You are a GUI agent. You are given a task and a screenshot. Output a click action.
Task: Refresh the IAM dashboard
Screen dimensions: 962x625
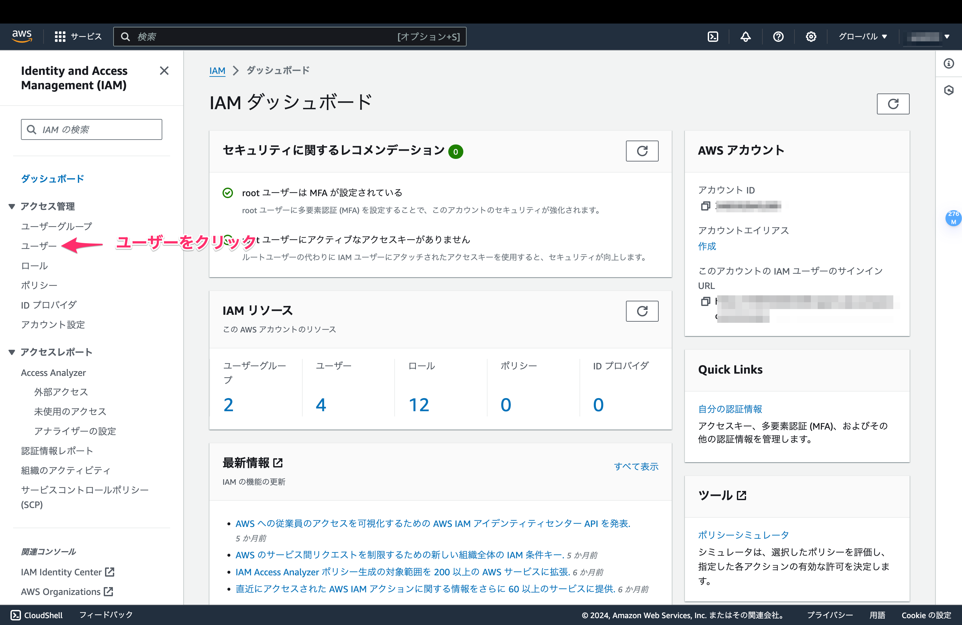(x=893, y=104)
